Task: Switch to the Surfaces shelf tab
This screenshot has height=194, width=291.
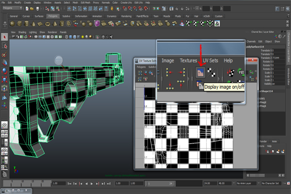Action: click(39, 16)
